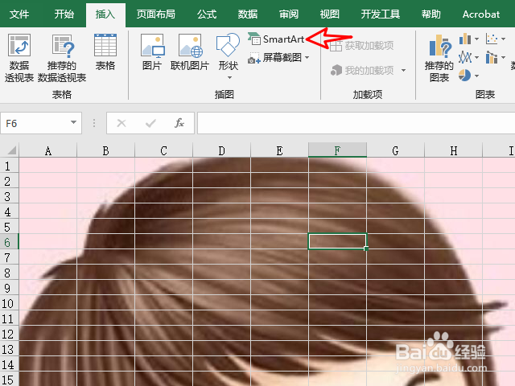The height and width of the screenshot is (386, 515).
Task: Expand the Name Box dropdown
Action: point(73,123)
